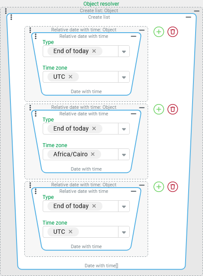Image resolution: width=203 pixels, height=276 pixels.
Task: Expand Type dropdown in first date block
Action: [124, 51]
